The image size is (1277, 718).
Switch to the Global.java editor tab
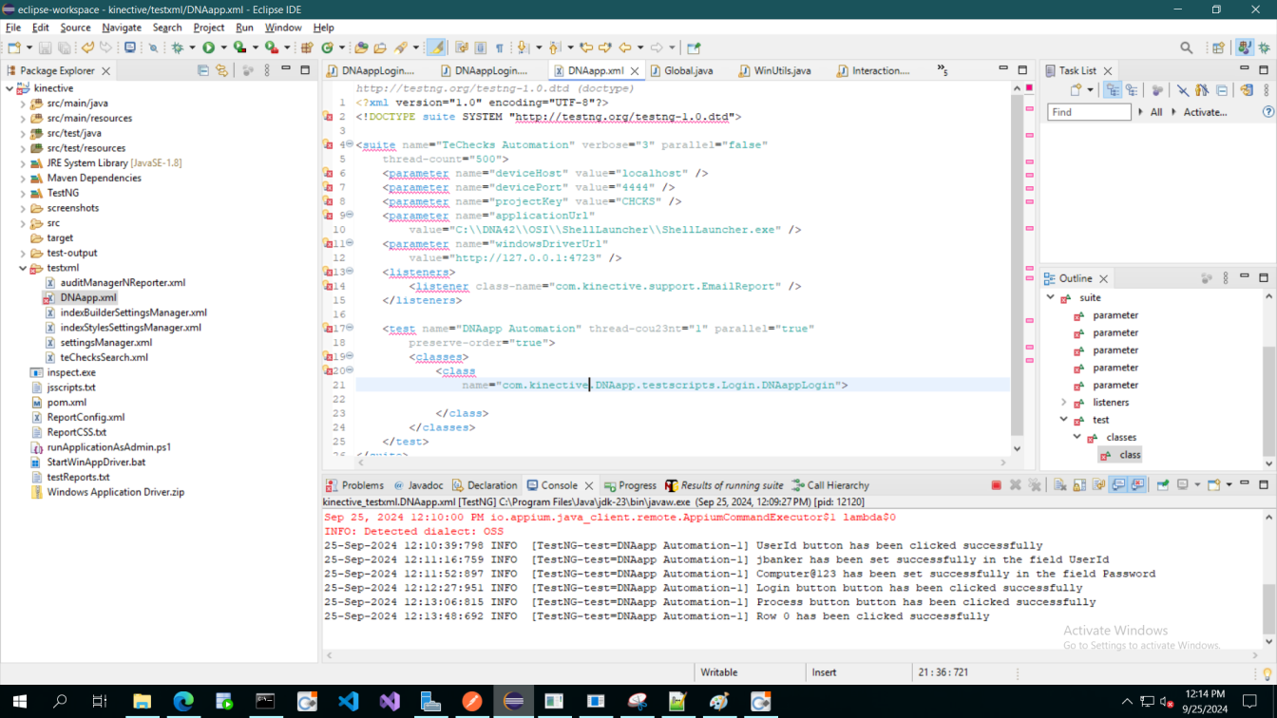pos(687,70)
